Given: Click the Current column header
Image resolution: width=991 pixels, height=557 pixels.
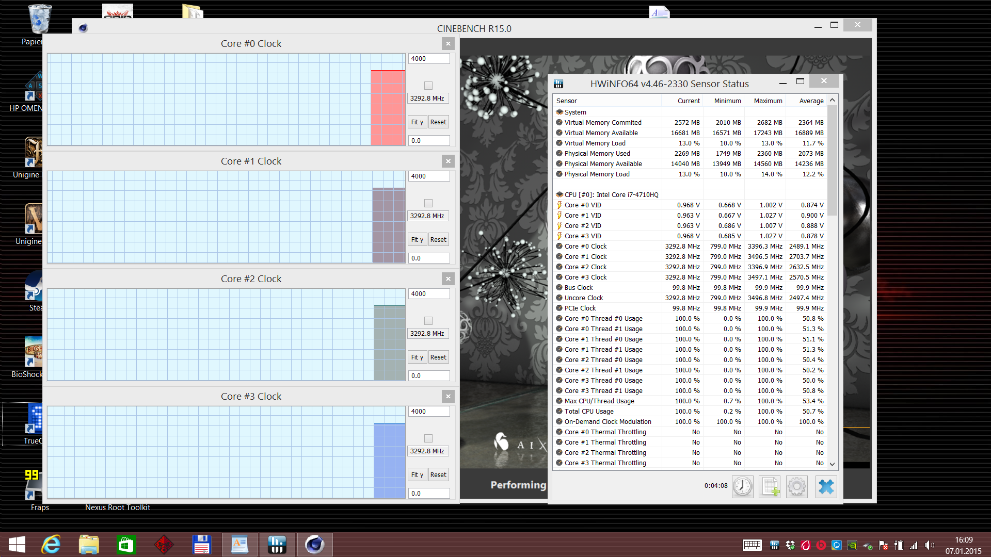Looking at the screenshot, I should coord(682,101).
